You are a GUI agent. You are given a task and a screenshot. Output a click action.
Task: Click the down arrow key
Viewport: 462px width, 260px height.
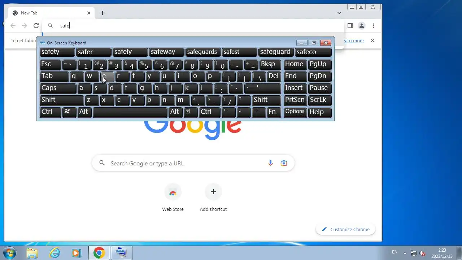coord(244,112)
